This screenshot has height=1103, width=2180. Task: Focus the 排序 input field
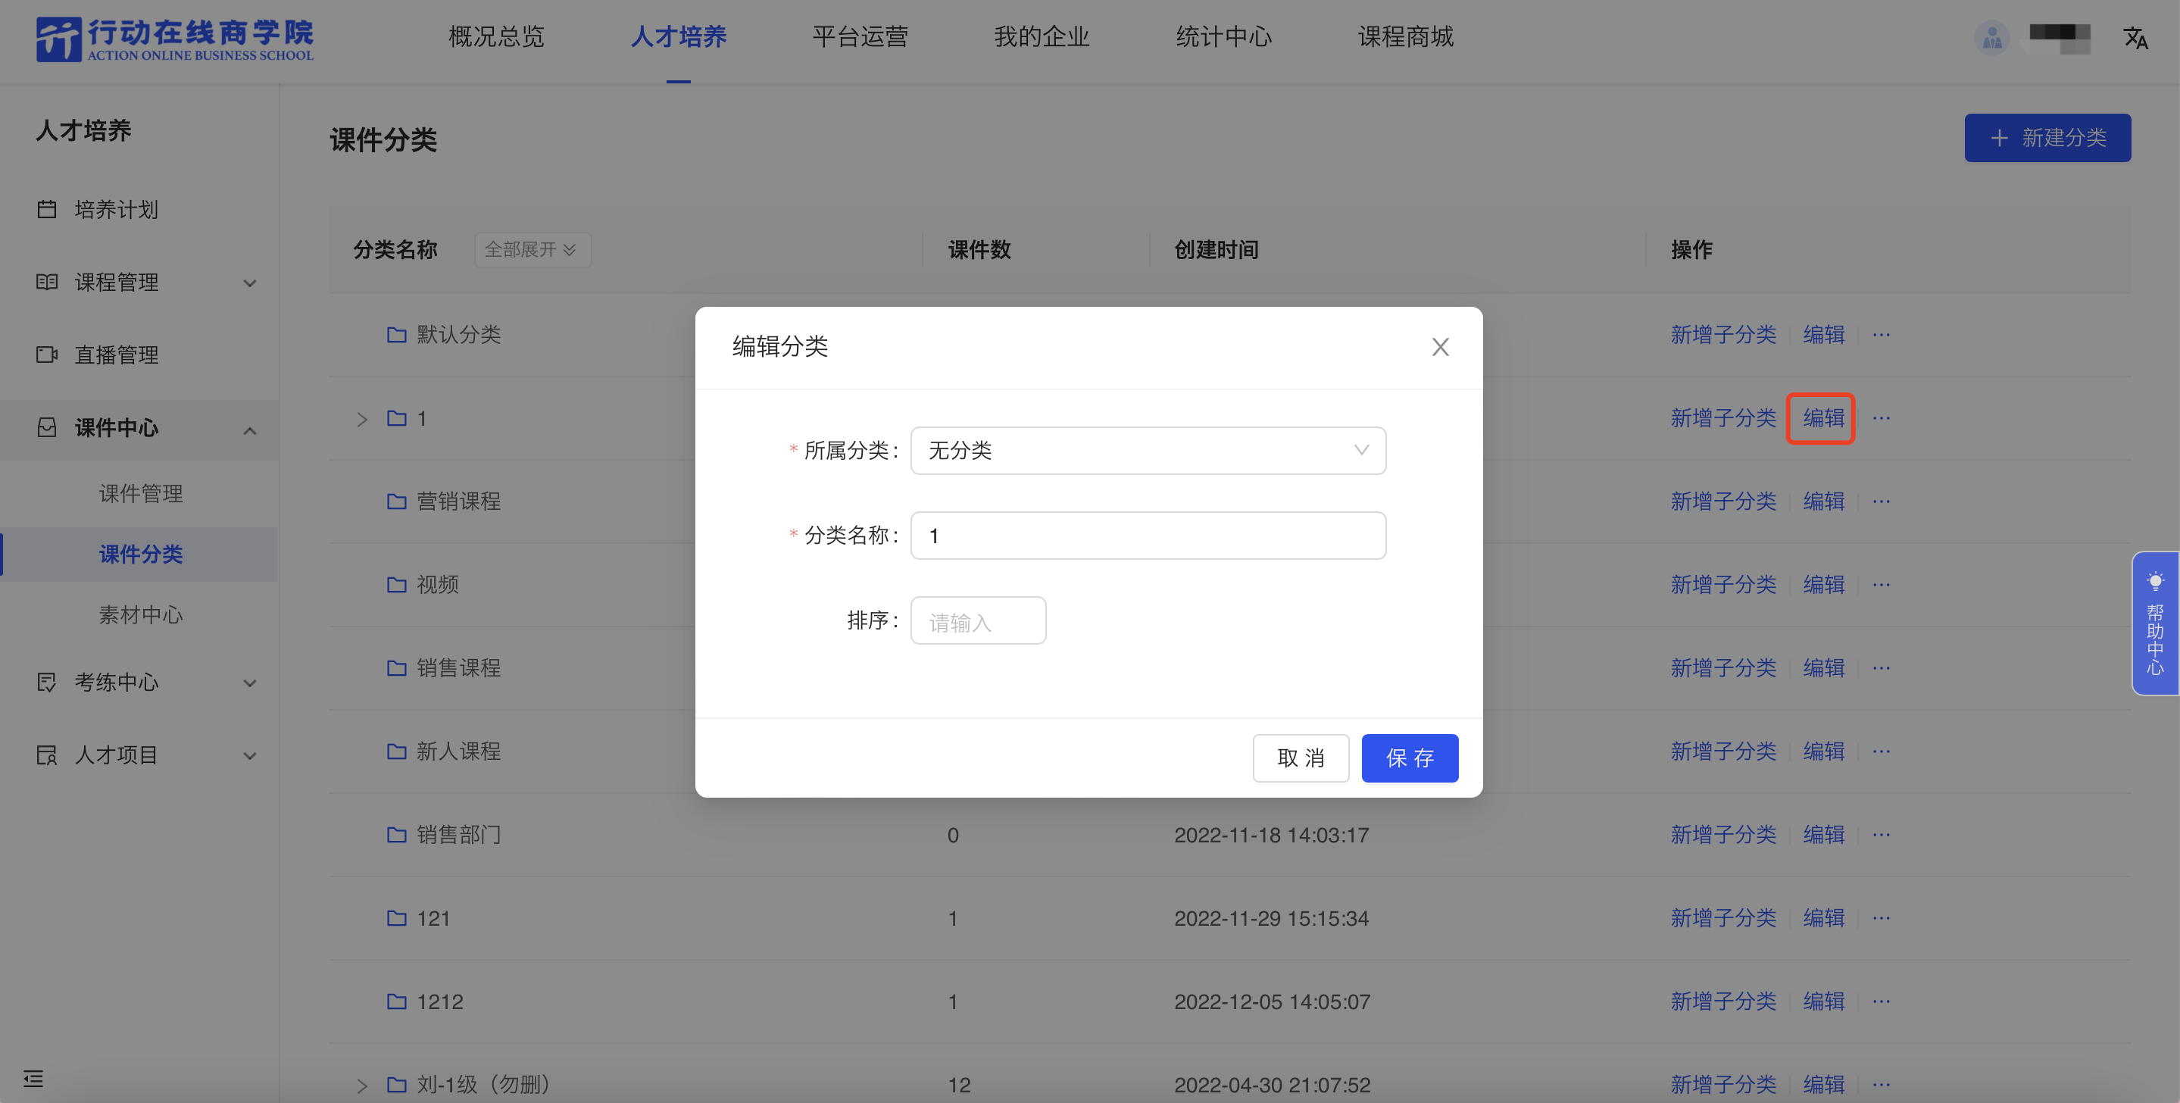[979, 620]
